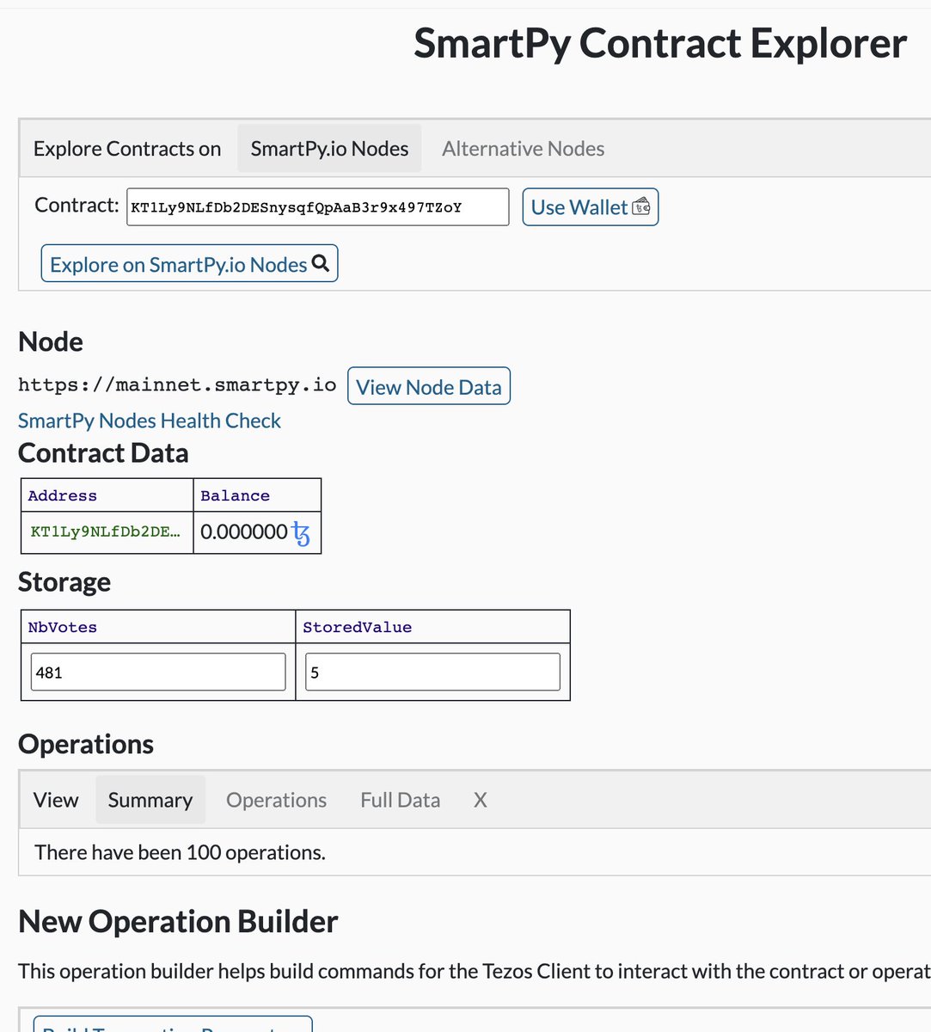Click the Address column header
The image size is (931, 1032).
[x=62, y=495]
